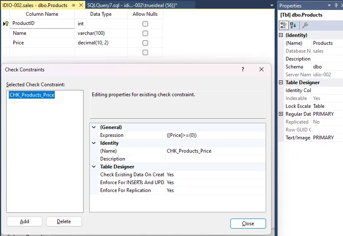Click the empty Description field in dialog
This screenshot has height=236, width=343.
[x=215, y=159]
